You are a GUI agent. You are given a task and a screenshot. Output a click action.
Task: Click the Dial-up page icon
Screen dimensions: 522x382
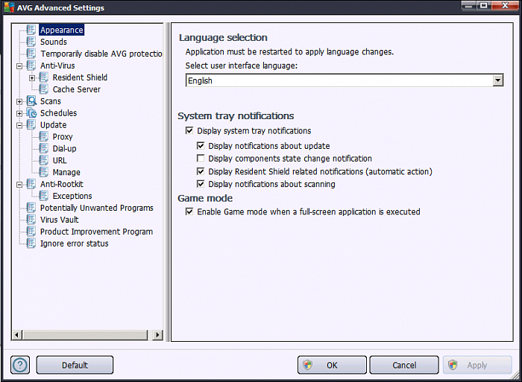(43, 149)
